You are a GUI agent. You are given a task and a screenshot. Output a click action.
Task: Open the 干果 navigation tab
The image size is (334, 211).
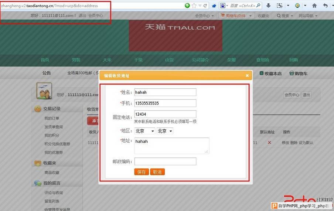138,60
